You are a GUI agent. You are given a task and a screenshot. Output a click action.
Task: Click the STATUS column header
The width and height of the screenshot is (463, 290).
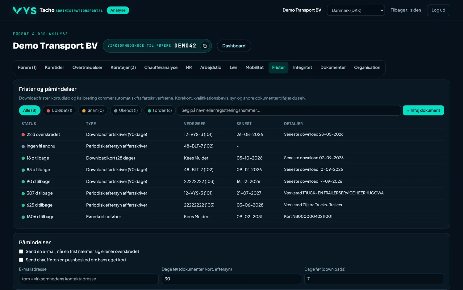tap(29, 124)
